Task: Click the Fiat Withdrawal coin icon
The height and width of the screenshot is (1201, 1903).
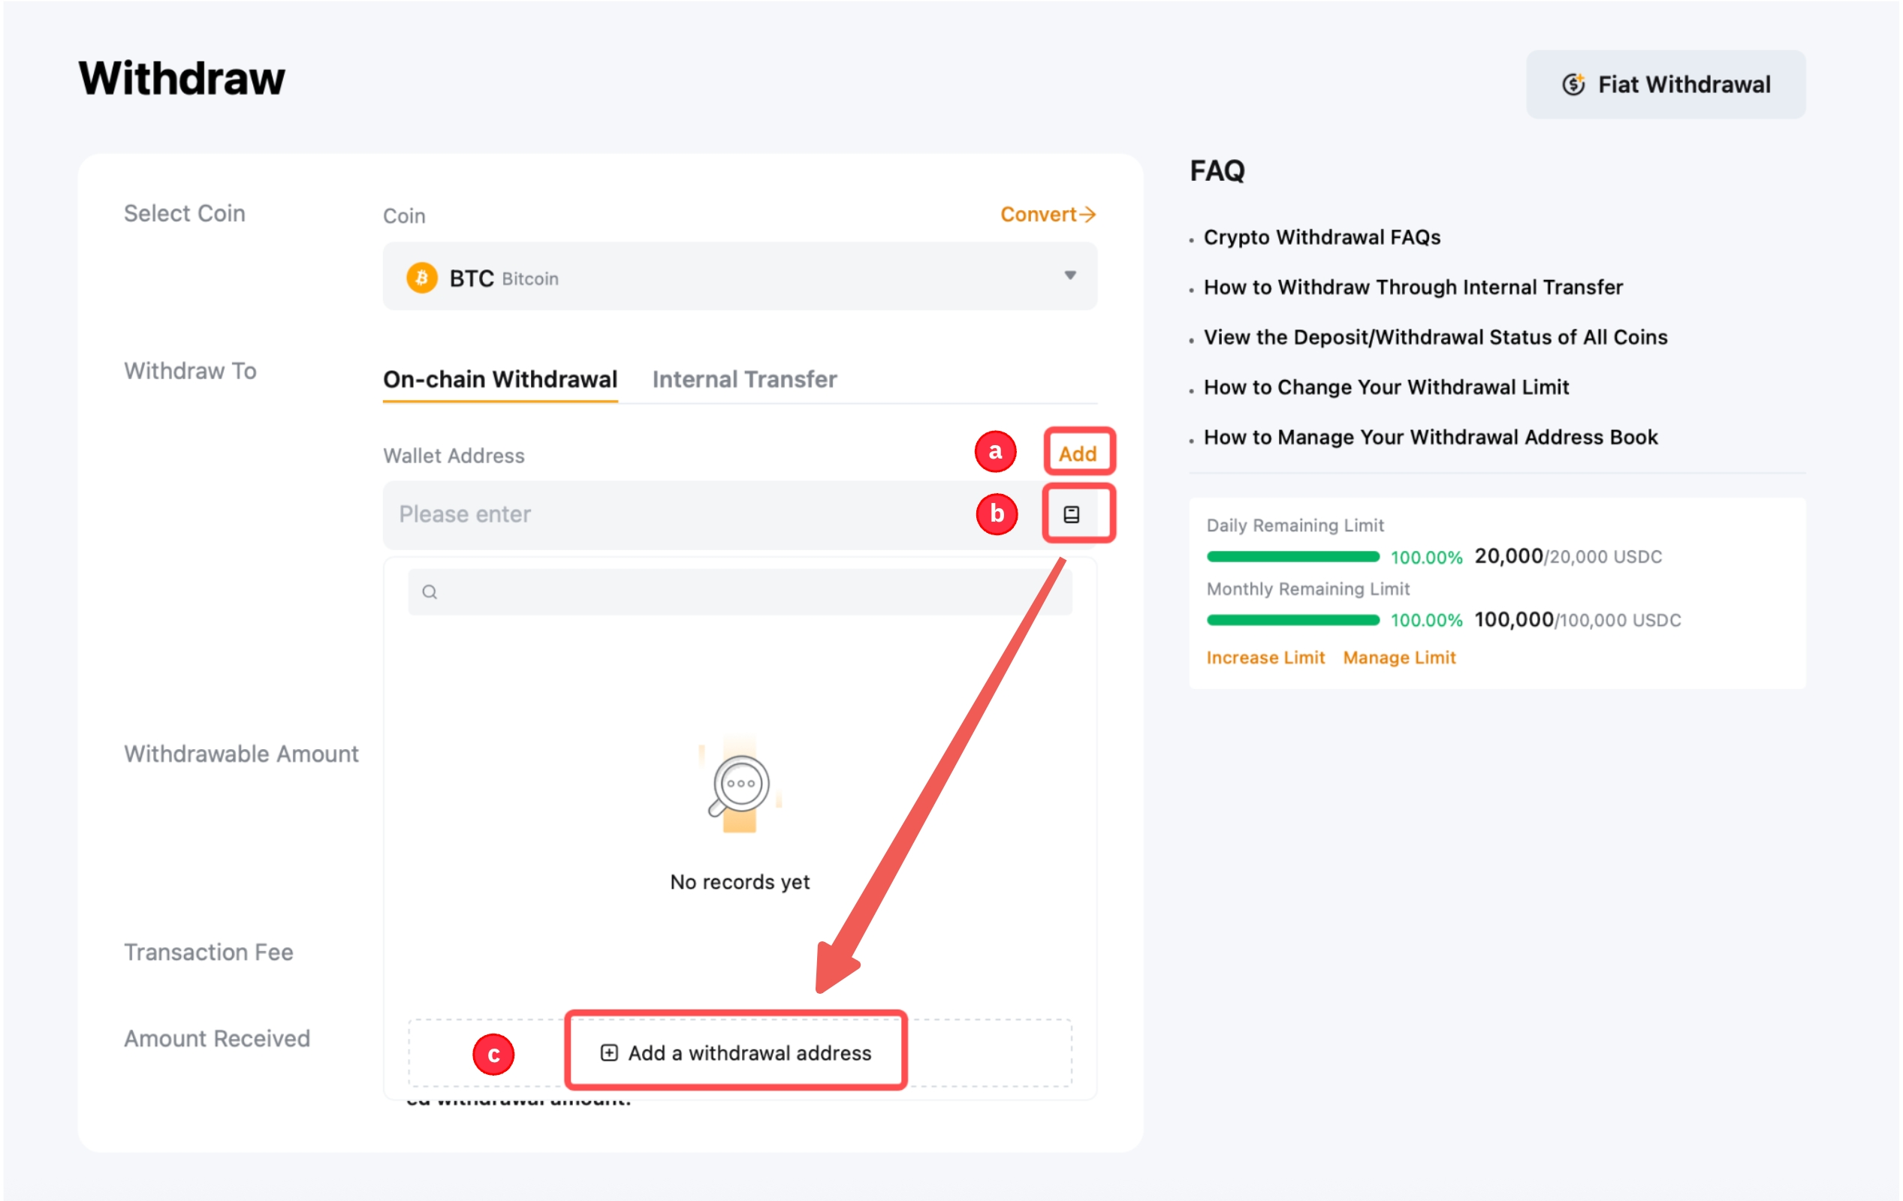Action: [x=1573, y=85]
